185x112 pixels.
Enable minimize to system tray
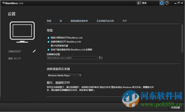[48, 46]
